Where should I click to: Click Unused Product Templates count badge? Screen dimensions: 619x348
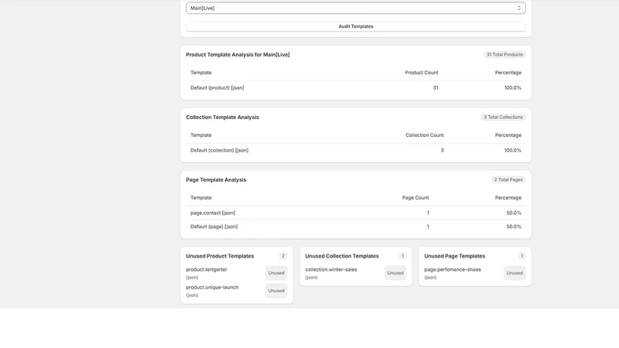[x=283, y=256]
